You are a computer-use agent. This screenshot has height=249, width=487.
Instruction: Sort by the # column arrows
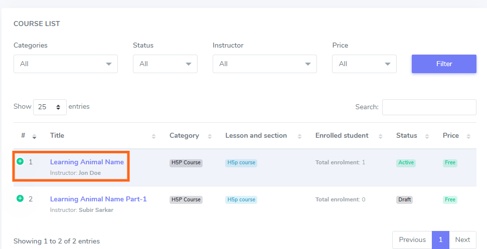click(x=34, y=136)
